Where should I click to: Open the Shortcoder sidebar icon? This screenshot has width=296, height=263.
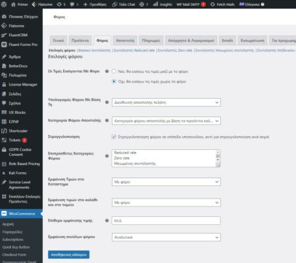tap(4, 131)
